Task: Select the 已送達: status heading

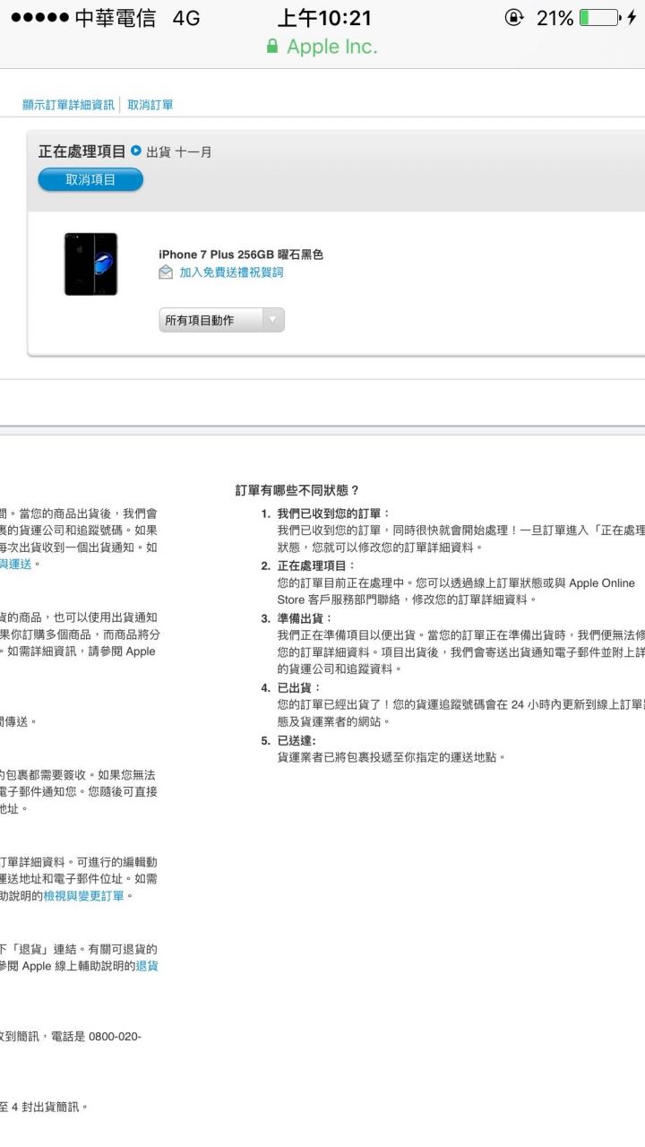Action: coord(297,740)
